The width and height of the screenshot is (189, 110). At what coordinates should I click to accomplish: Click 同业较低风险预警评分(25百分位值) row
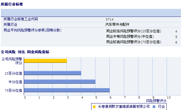tap(142, 31)
